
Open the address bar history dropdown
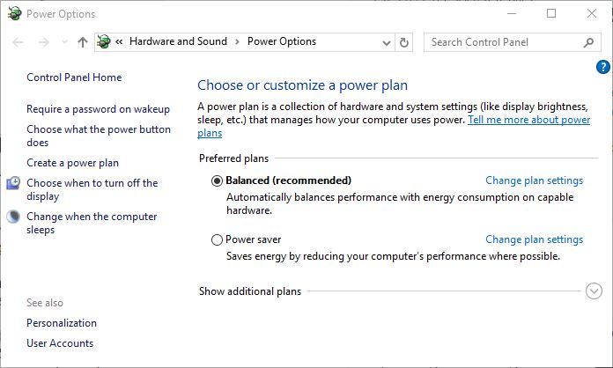coord(387,42)
